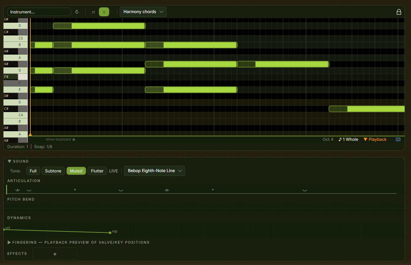Select the Full tone option
The image size is (411, 265).
(x=33, y=171)
